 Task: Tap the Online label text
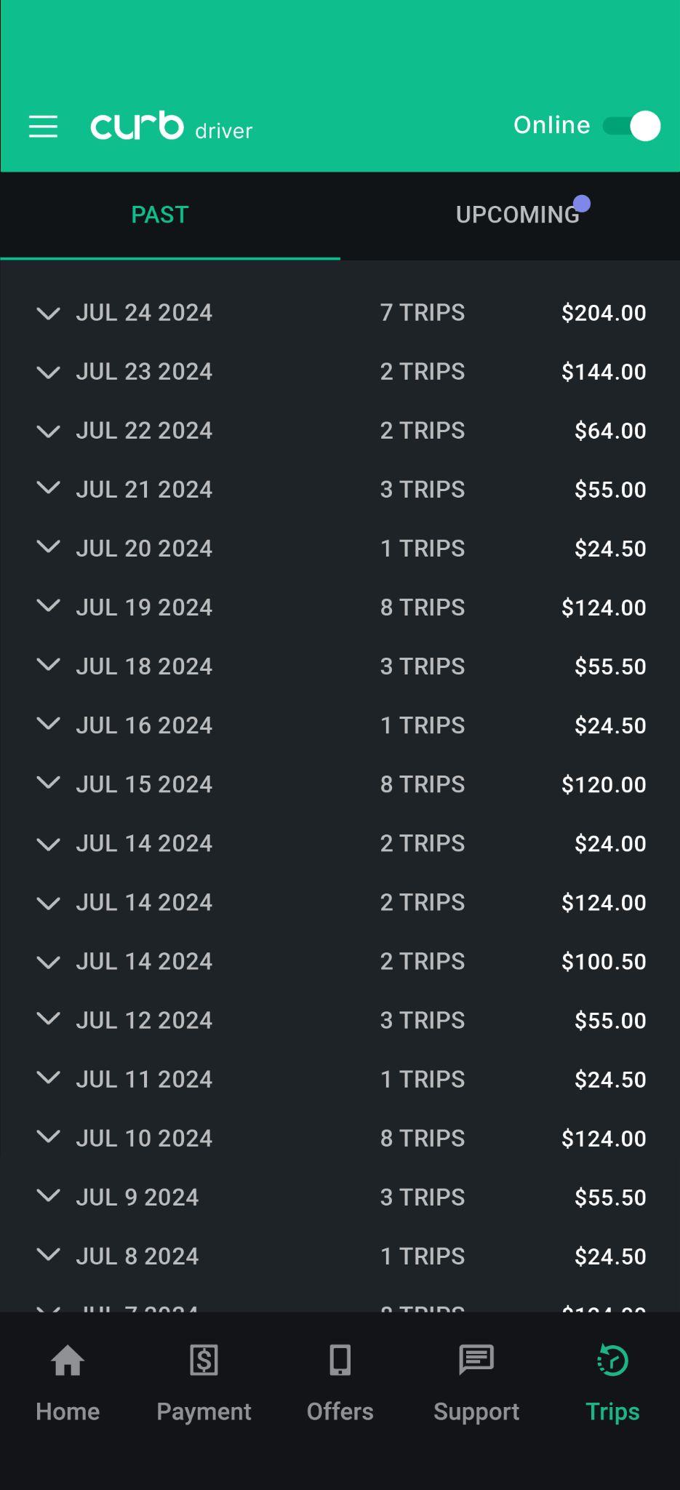coord(551,125)
